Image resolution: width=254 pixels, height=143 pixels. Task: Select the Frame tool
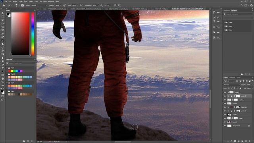coord(3,30)
